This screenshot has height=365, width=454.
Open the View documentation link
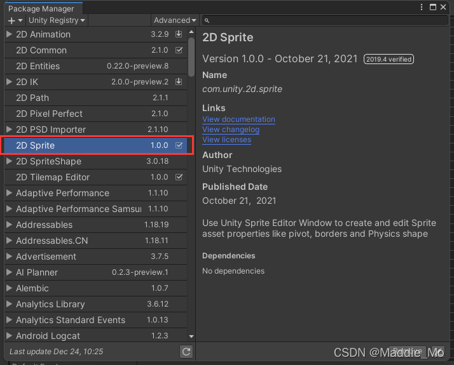[238, 119]
